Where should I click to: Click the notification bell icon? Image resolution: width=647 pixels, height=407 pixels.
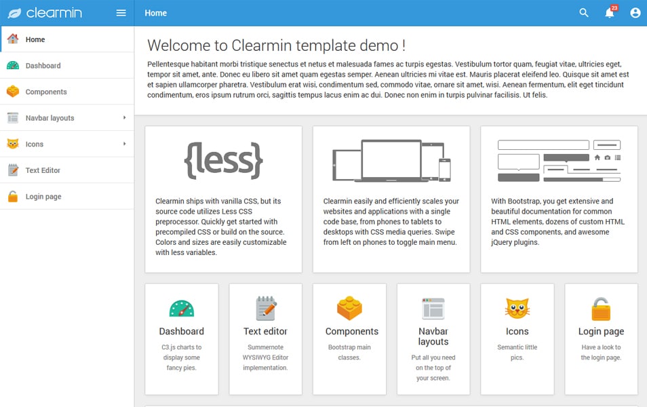click(609, 13)
